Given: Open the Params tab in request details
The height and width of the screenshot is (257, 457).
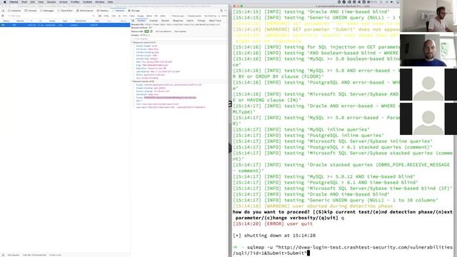Looking at the screenshot, I should click(x=165, y=21).
